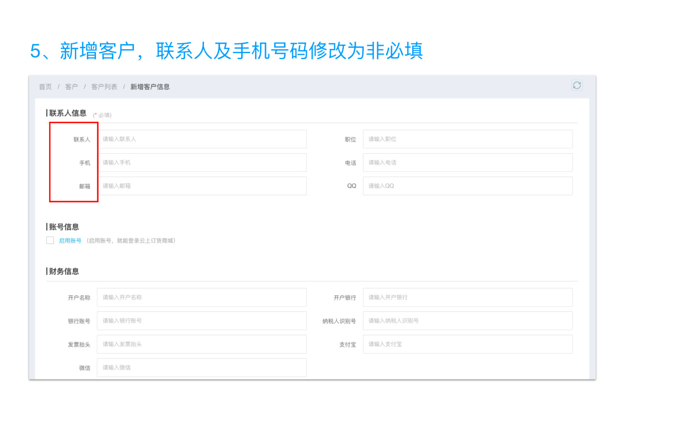Go to 首页 in breadcrumb
Screen dimensions: 680x425
coord(45,87)
